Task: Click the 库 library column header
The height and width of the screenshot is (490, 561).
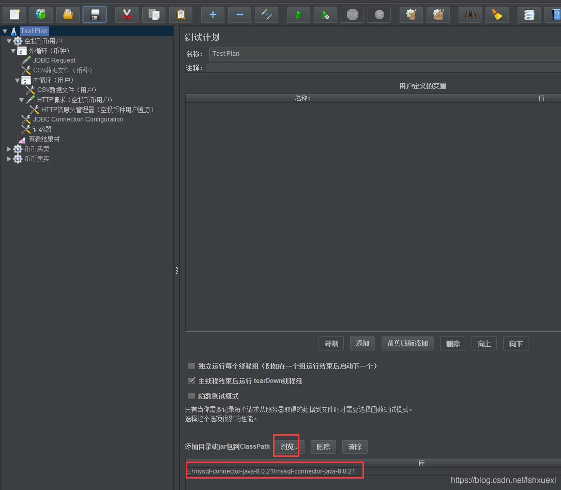Action: click(x=373, y=463)
